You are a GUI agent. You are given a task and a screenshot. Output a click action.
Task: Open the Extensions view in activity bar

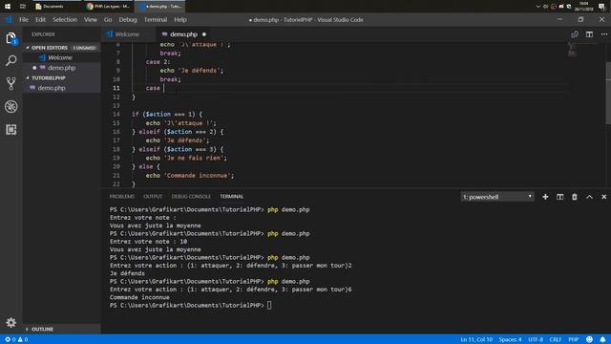click(11, 130)
